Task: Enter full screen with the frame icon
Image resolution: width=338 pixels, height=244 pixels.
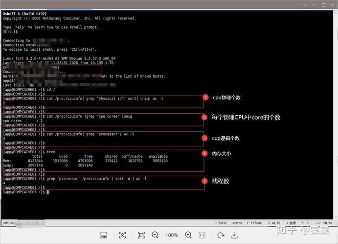Action: [x=141, y=235]
